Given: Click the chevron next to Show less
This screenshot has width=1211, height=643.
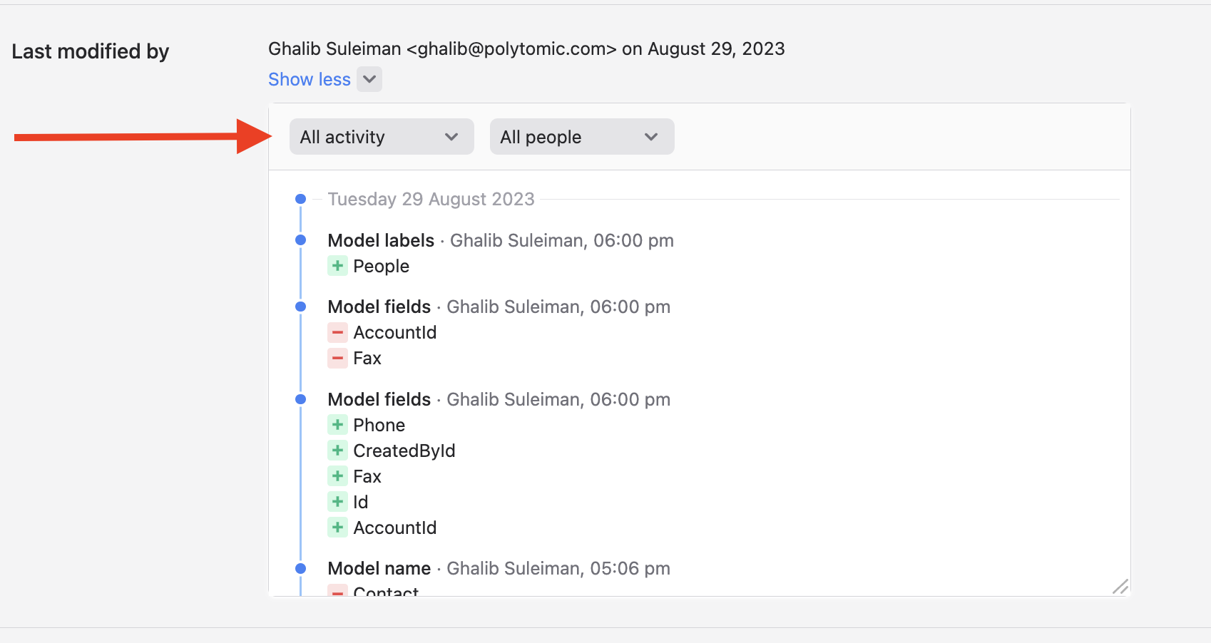Looking at the screenshot, I should pyautogui.click(x=369, y=79).
